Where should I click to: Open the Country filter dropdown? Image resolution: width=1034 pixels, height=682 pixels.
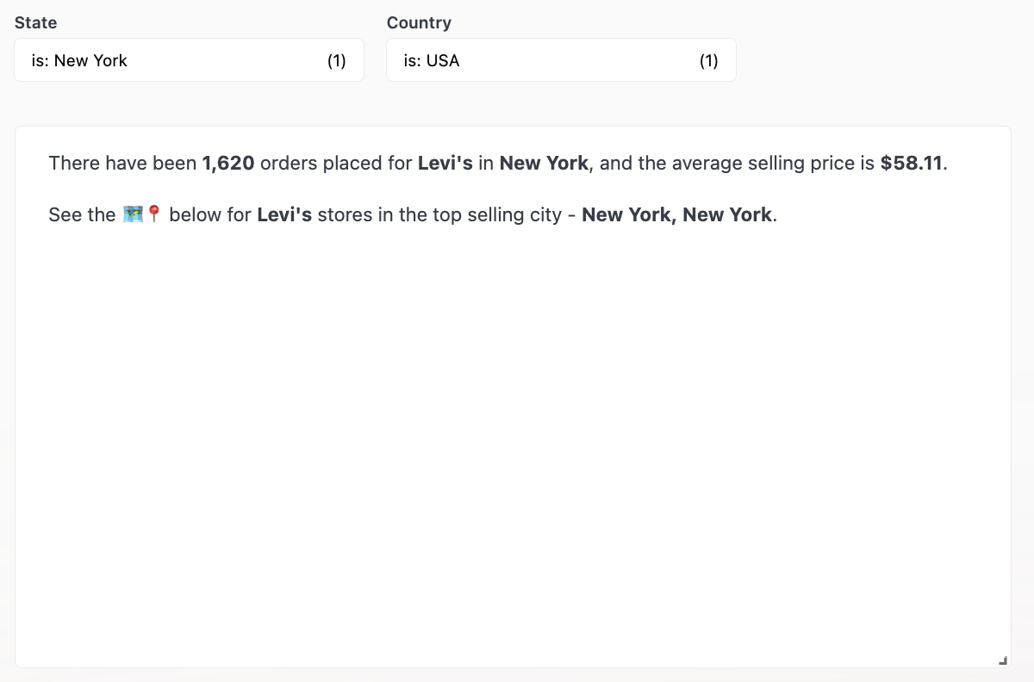point(561,60)
